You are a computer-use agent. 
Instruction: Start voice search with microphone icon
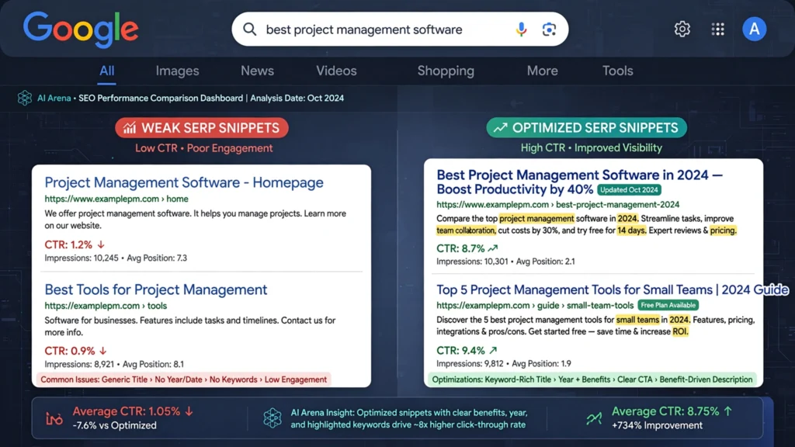(521, 29)
